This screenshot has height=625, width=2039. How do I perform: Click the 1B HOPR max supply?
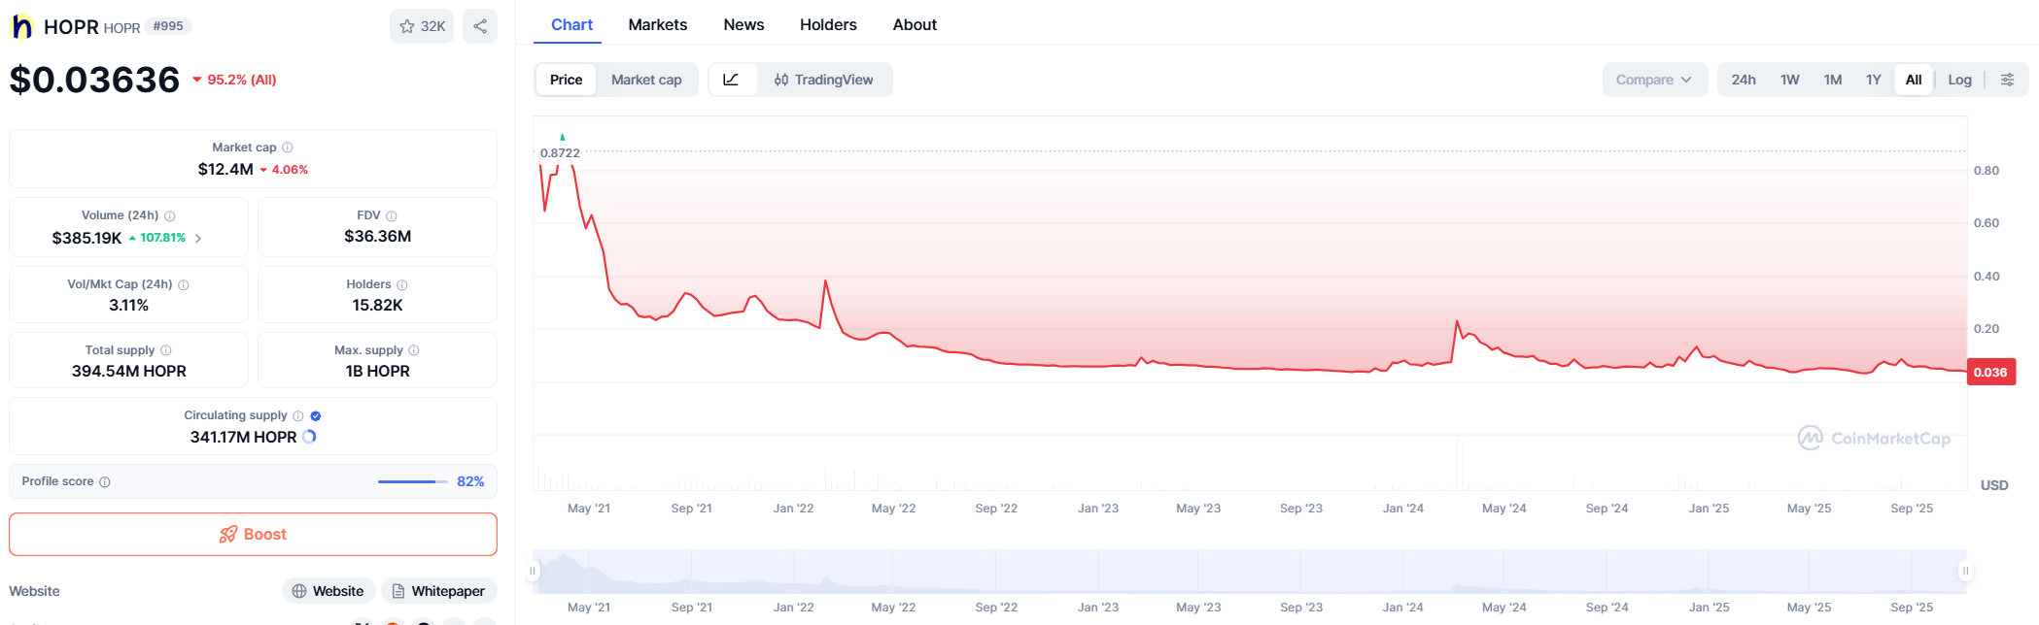pos(378,371)
